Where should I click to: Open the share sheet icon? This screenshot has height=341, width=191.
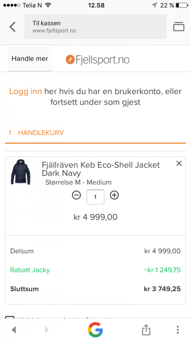146,330
